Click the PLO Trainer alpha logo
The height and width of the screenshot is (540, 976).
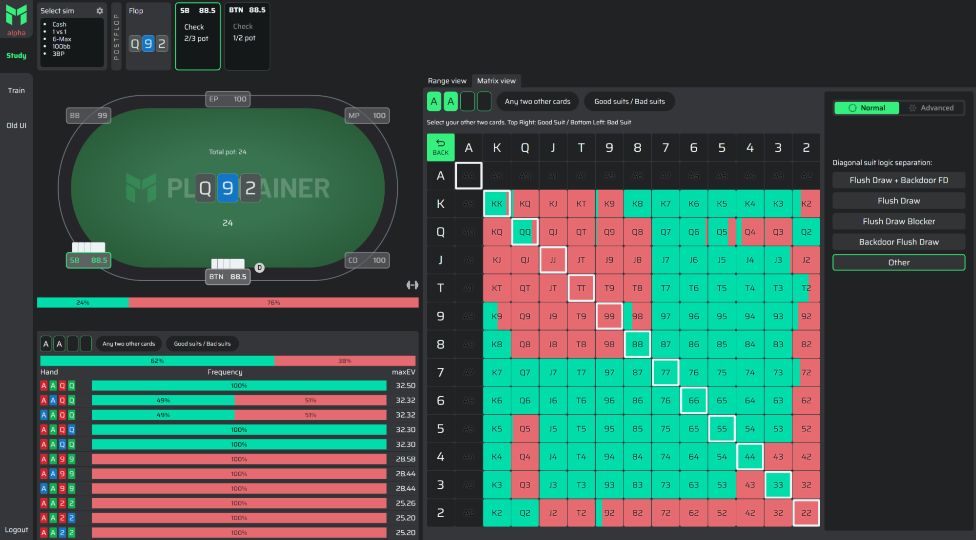tap(16, 20)
